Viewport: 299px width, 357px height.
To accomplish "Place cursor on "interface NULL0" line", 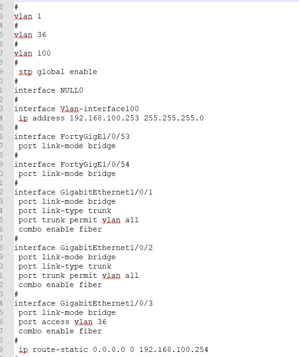I will click(49, 90).
